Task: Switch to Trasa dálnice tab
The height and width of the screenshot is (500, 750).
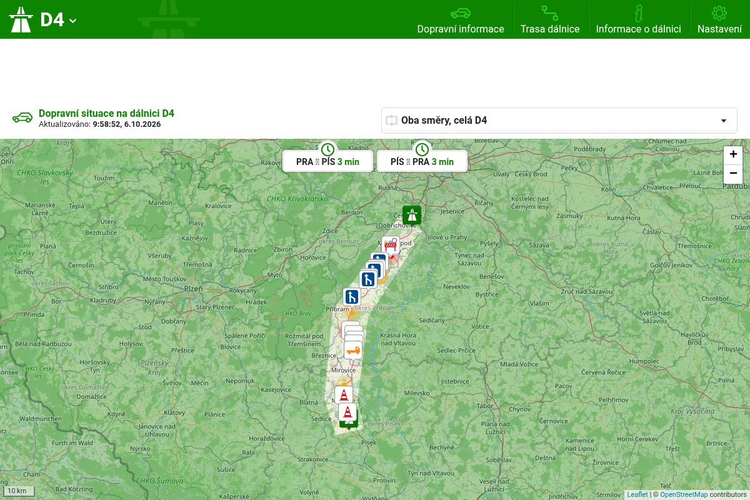Action: [x=550, y=19]
